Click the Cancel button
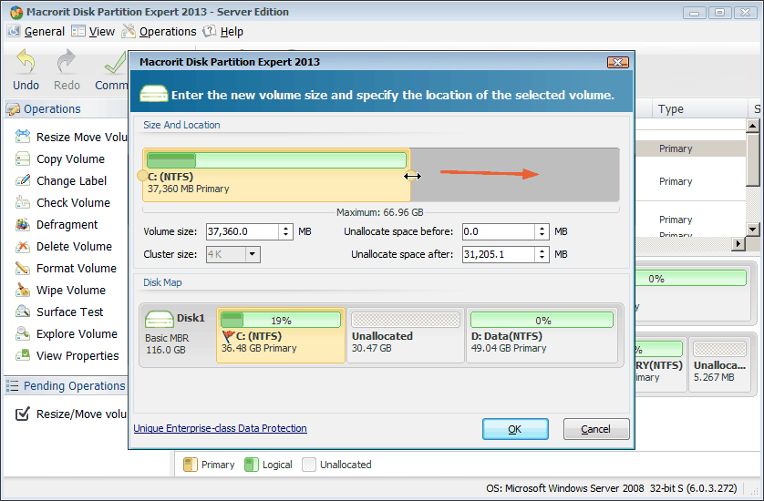The height and width of the screenshot is (501, 764). (596, 429)
